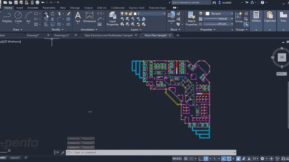Open the Drawing1 document tab

[x=33, y=35]
